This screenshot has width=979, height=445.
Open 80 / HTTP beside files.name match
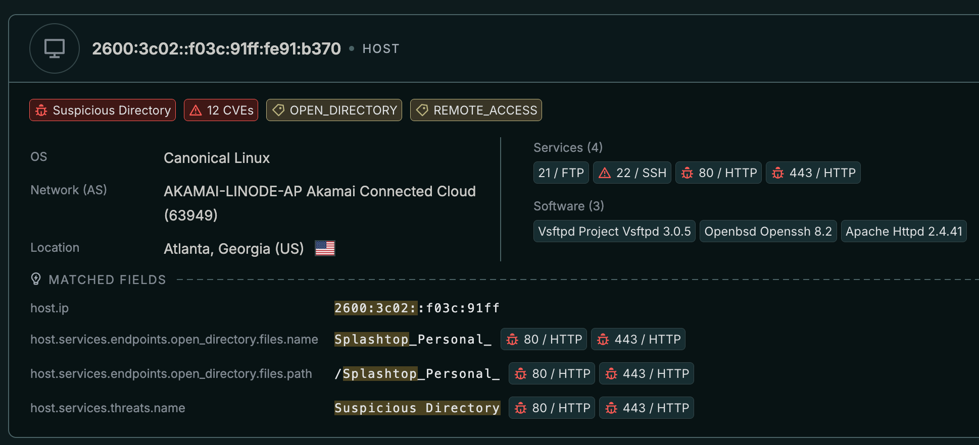pyautogui.click(x=544, y=340)
